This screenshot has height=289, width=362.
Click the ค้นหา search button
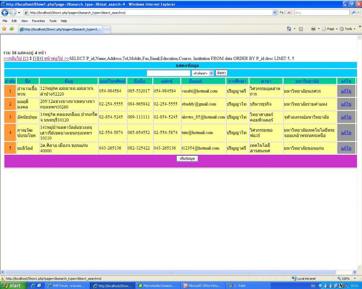[x=221, y=73]
